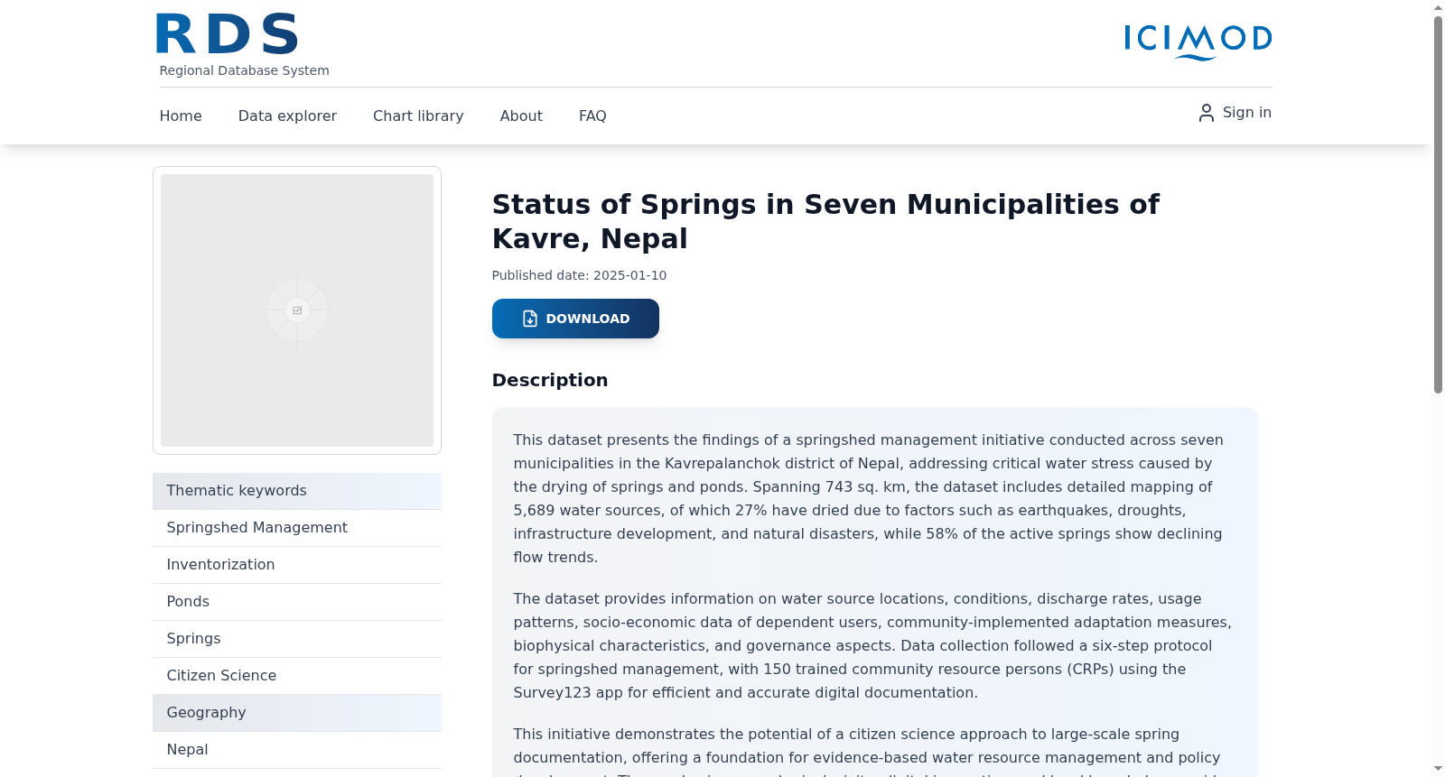This screenshot has height=777, width=1445.
Task: Click the Published date 2025-01-10 text
Action: pyautogui.click(x=579, y=275)
